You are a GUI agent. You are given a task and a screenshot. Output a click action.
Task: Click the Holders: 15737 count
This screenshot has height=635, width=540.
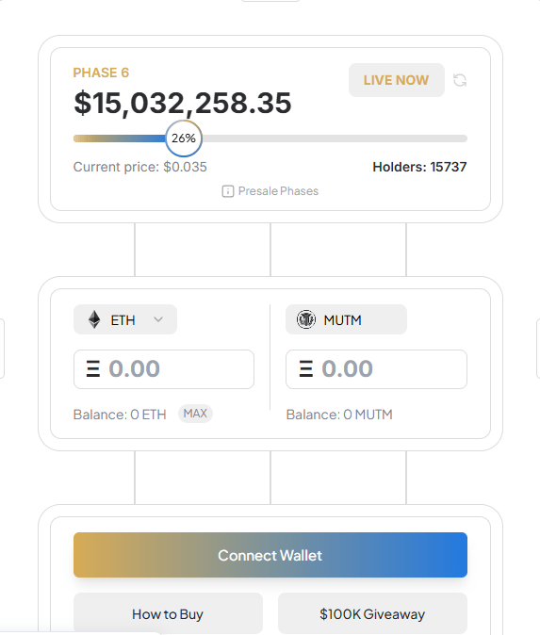pos(419,167)
